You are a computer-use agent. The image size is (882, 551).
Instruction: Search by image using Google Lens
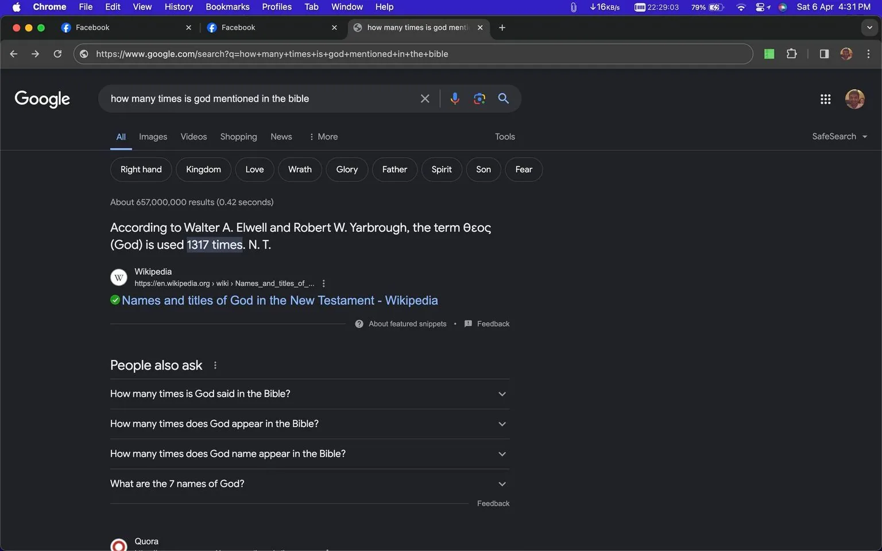pyautogui.click(x=479, y=98)
